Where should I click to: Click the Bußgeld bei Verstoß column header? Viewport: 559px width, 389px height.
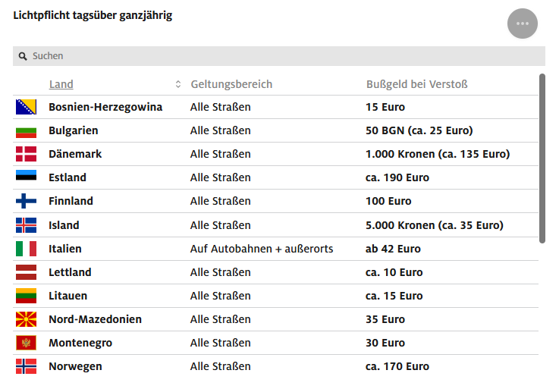click(x=416, y=84)
